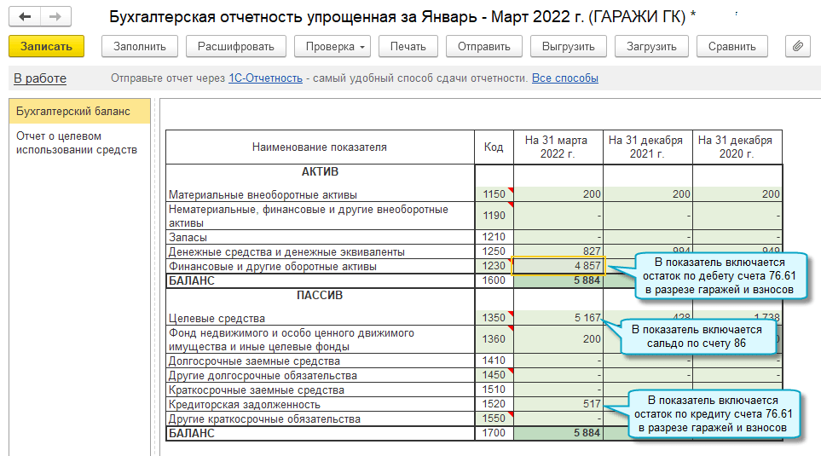The height and width of the screenshot is (456, 821).
Task: Open the 'Все способы' link
Action: pyautogui.click(x=565, y=78)
